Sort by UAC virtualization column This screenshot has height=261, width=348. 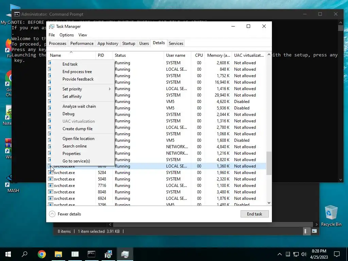coord(249,55)
